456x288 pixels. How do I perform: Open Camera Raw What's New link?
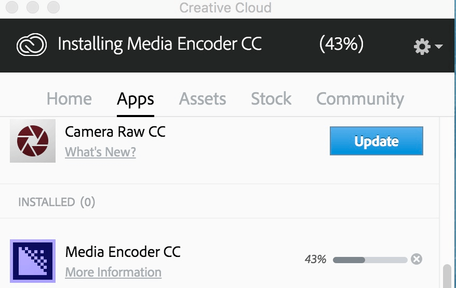click(x=100, y=152)
